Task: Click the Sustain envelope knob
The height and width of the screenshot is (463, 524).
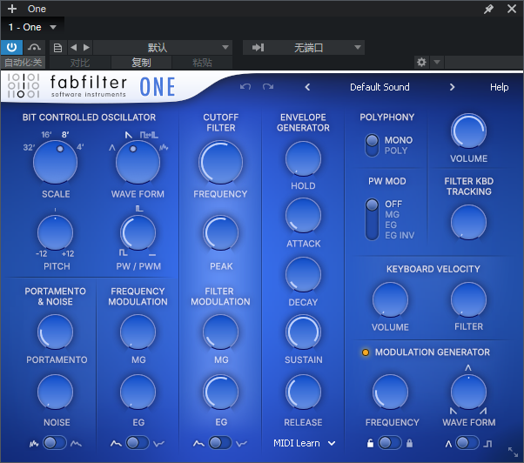Action: (x=303, y=332)
